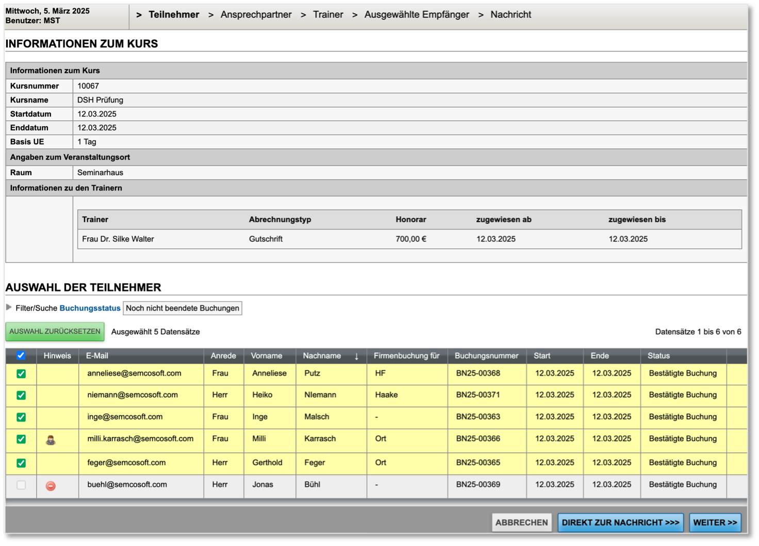This screenshot has height=546, width=759.
Task: Click the Abbrechen button
Action: click(x=521, y=522)
